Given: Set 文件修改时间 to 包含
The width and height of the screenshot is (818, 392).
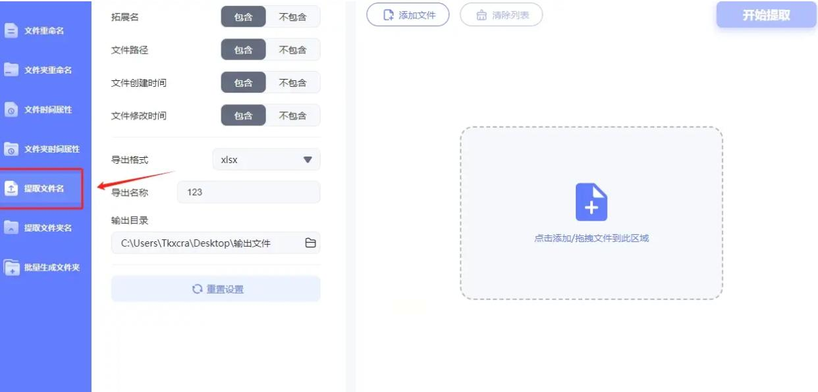Looking at the screenshot, I should point(244,116).
